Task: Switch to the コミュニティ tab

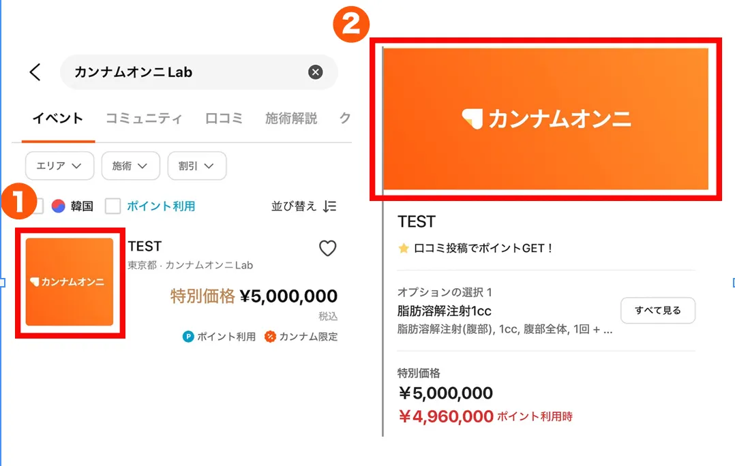Action: 144,119
